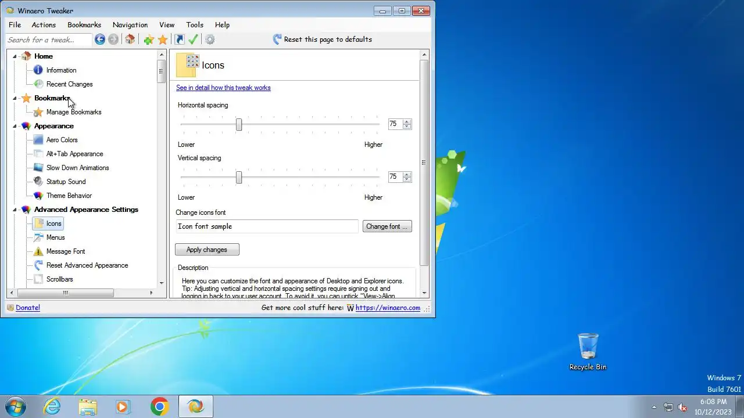Increase vertical spacing with up spinner arrow

(x=407, y=174)
